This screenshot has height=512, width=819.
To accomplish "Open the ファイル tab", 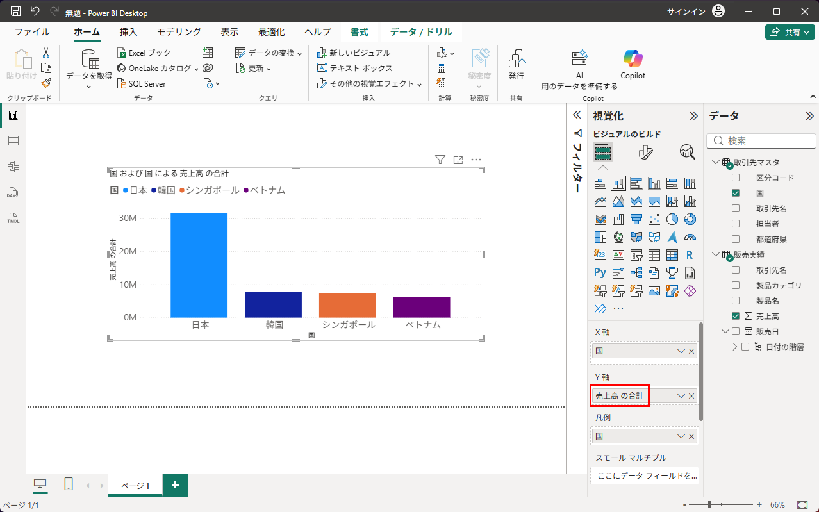I will [32, 32].
